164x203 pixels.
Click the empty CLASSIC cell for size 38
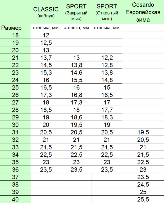(46, 184)
